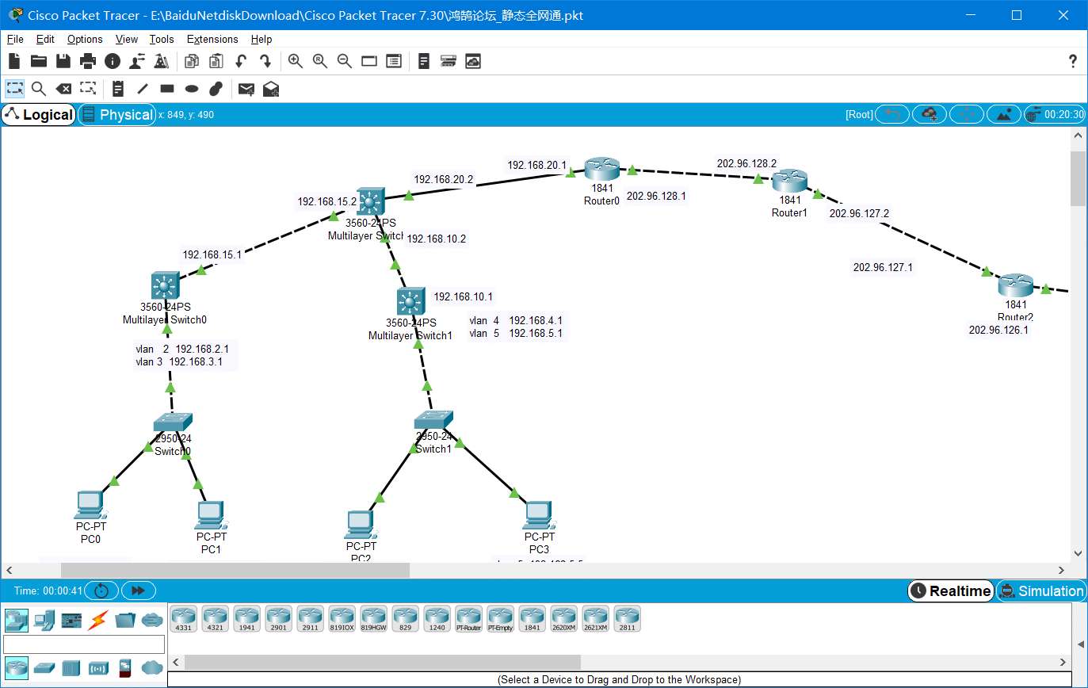Choose End Devices category

point(44,620)
